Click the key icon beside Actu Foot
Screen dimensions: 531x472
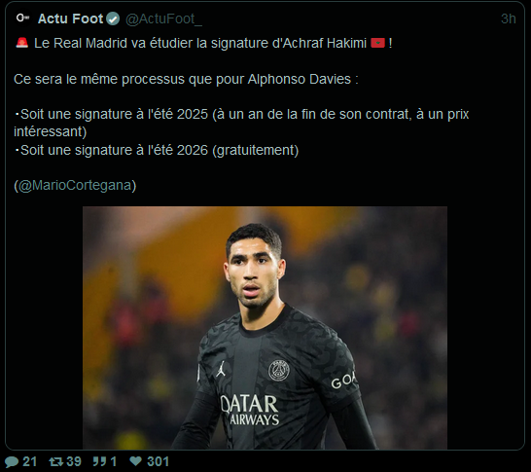(23, 18)
